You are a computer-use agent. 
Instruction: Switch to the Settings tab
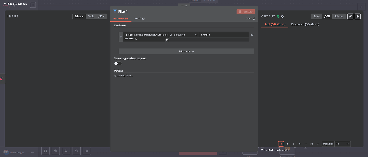tap(139, 19)
